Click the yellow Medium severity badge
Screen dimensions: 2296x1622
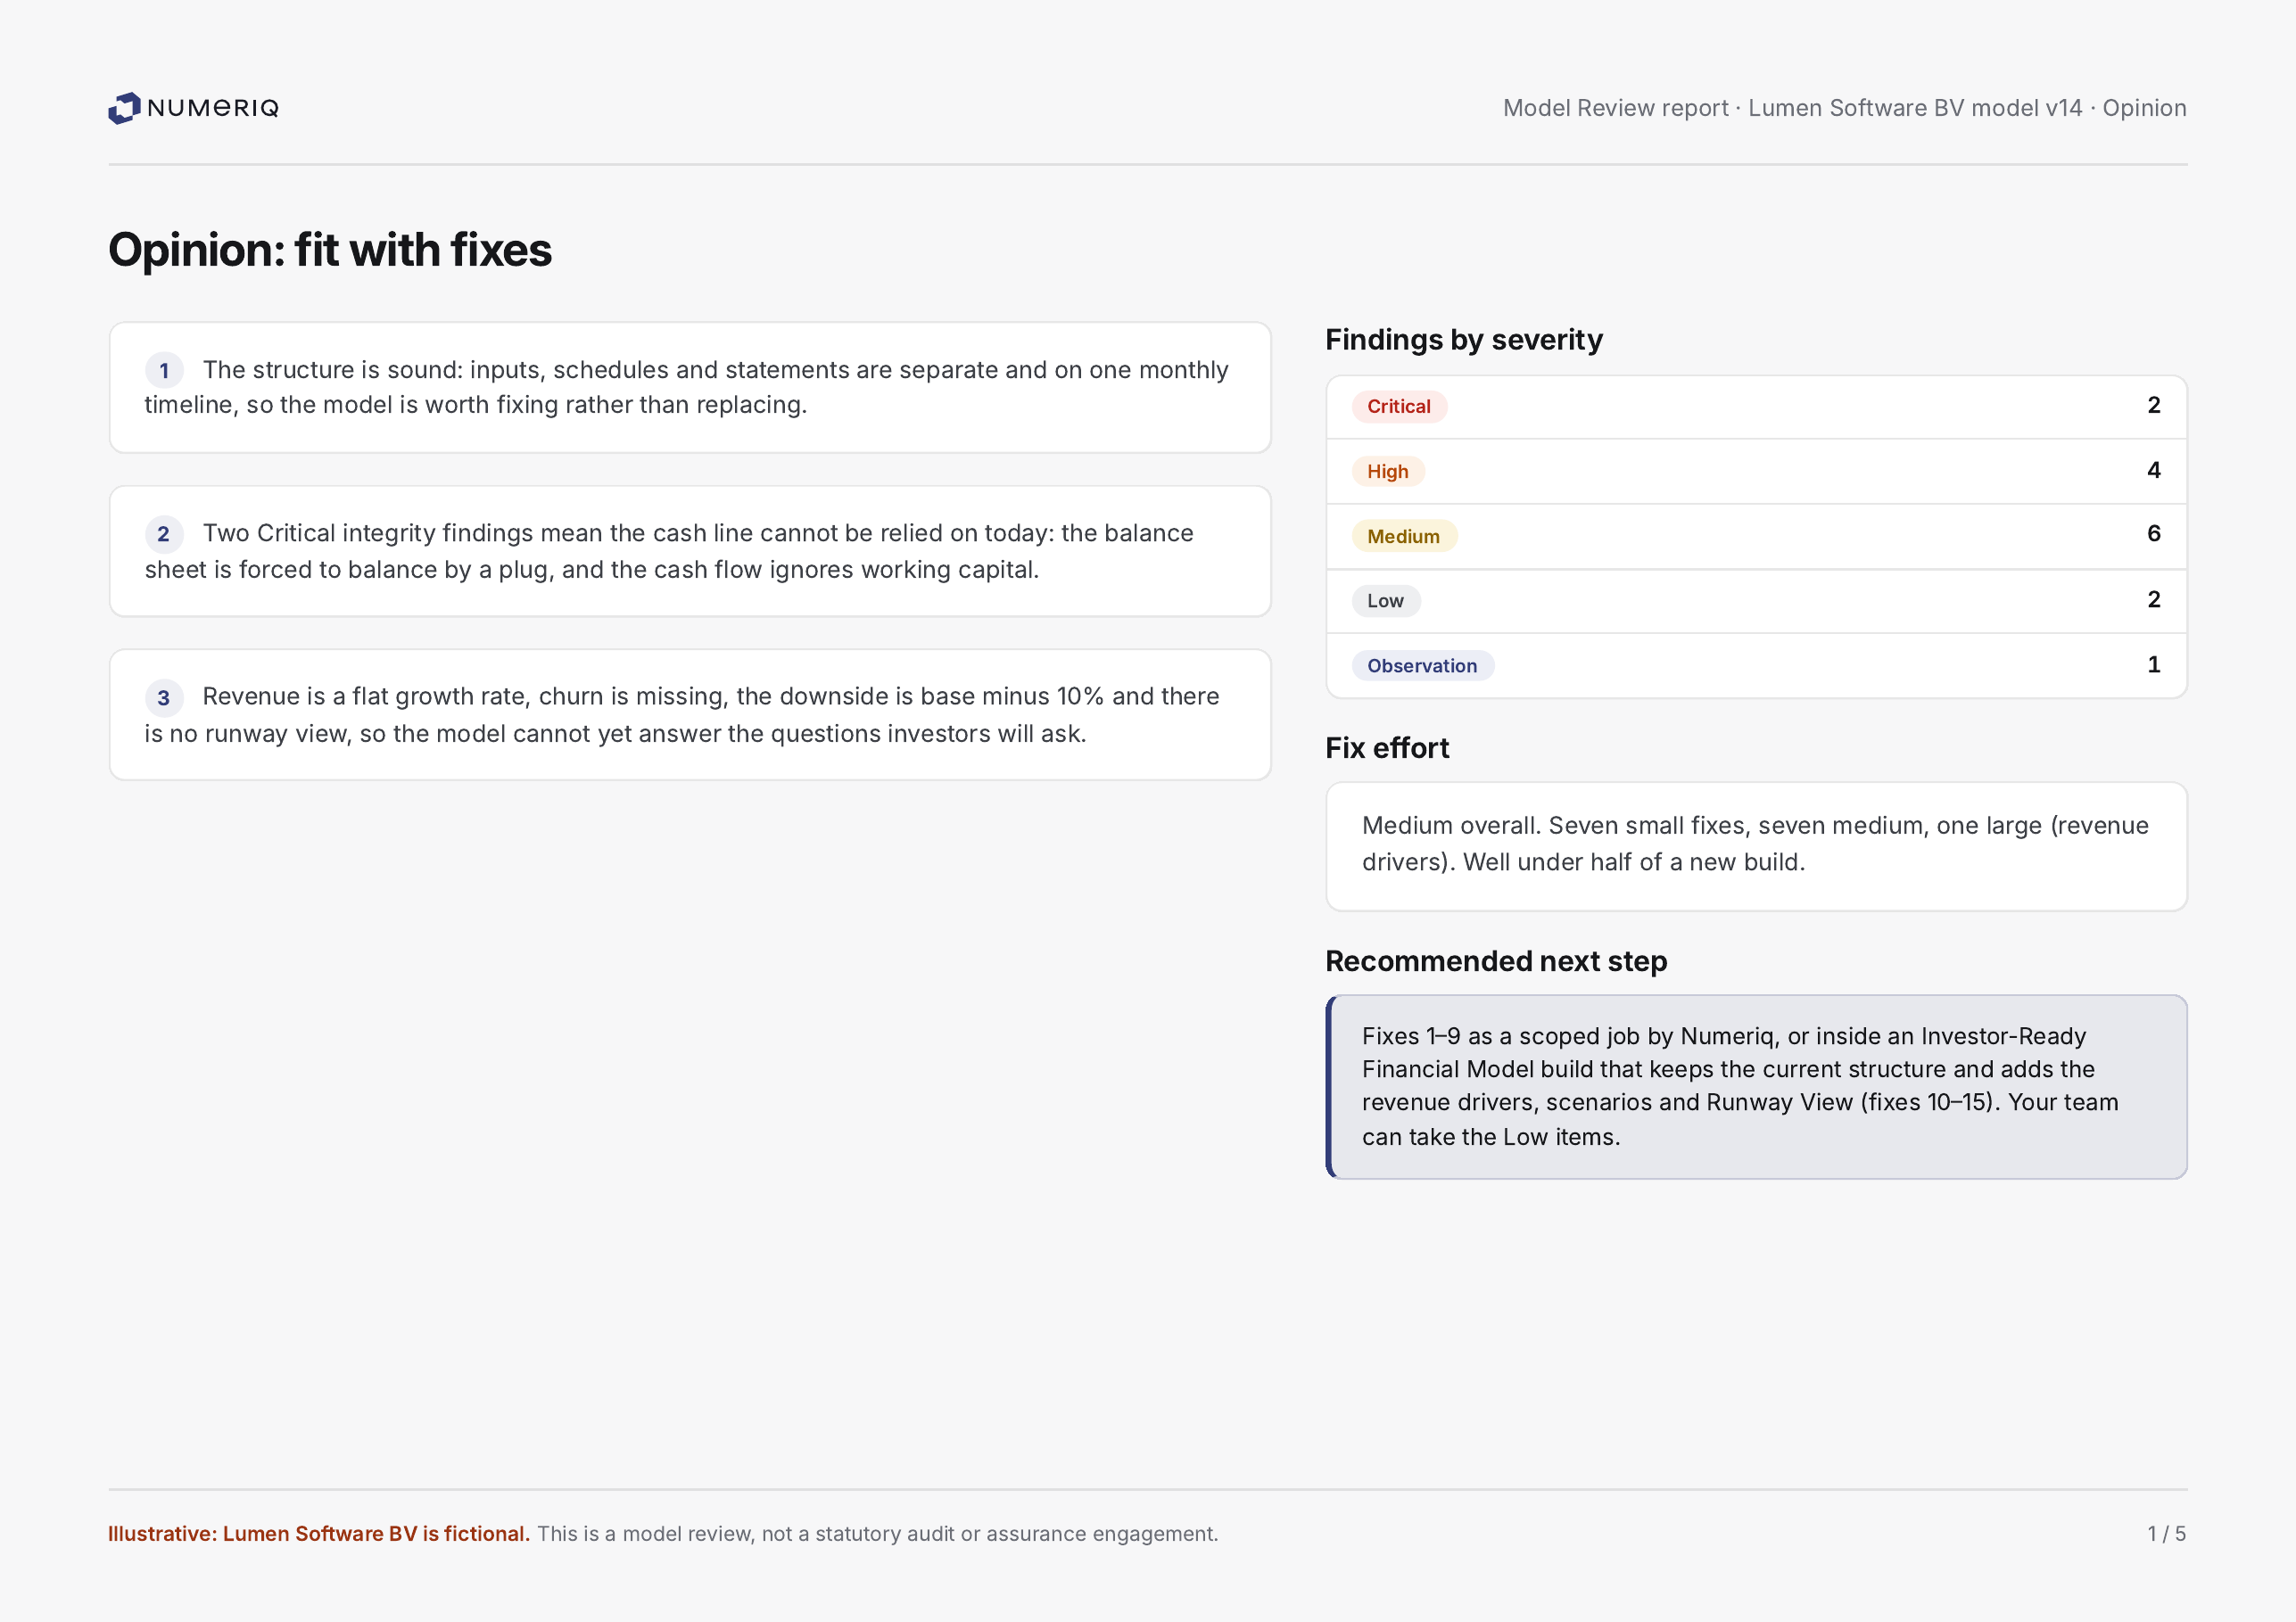(1403, 537)
